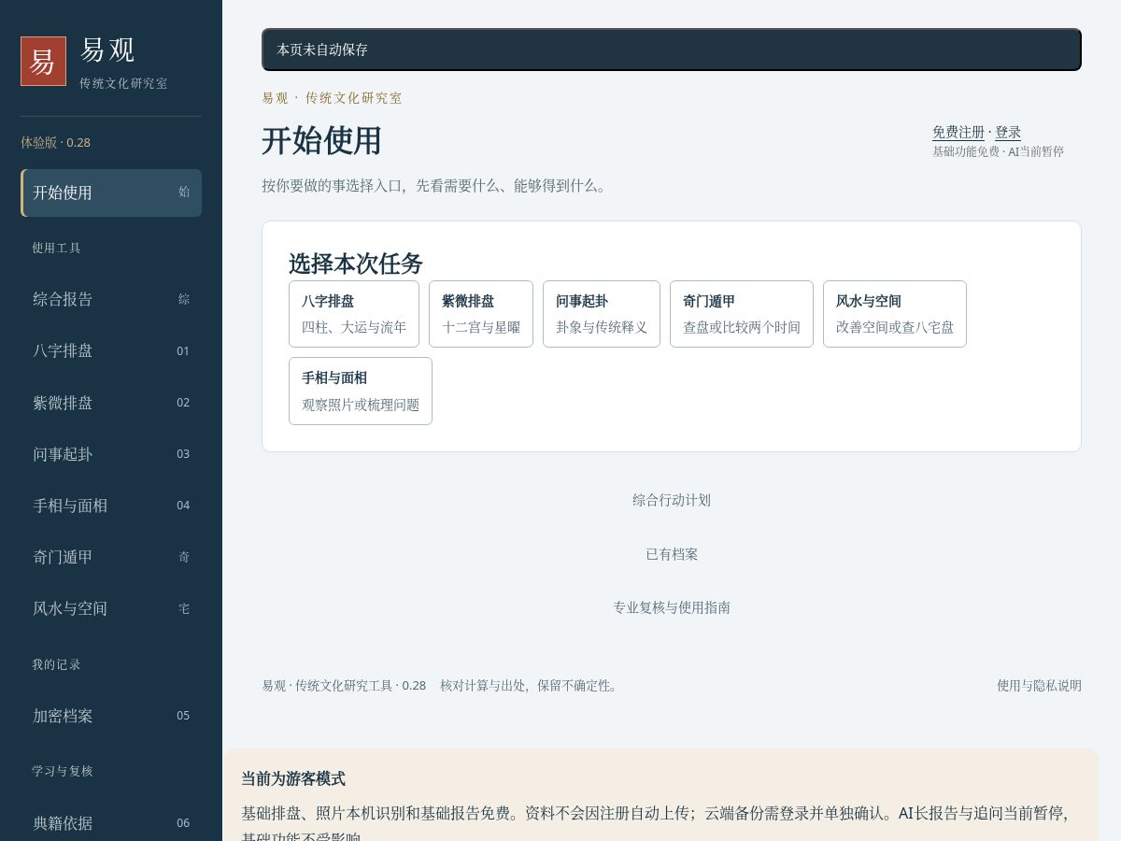Click 基础功能免费 · AI当前暂停 text
The height and width of the screenshot is (841, 1121).
[x=998, y=151]
